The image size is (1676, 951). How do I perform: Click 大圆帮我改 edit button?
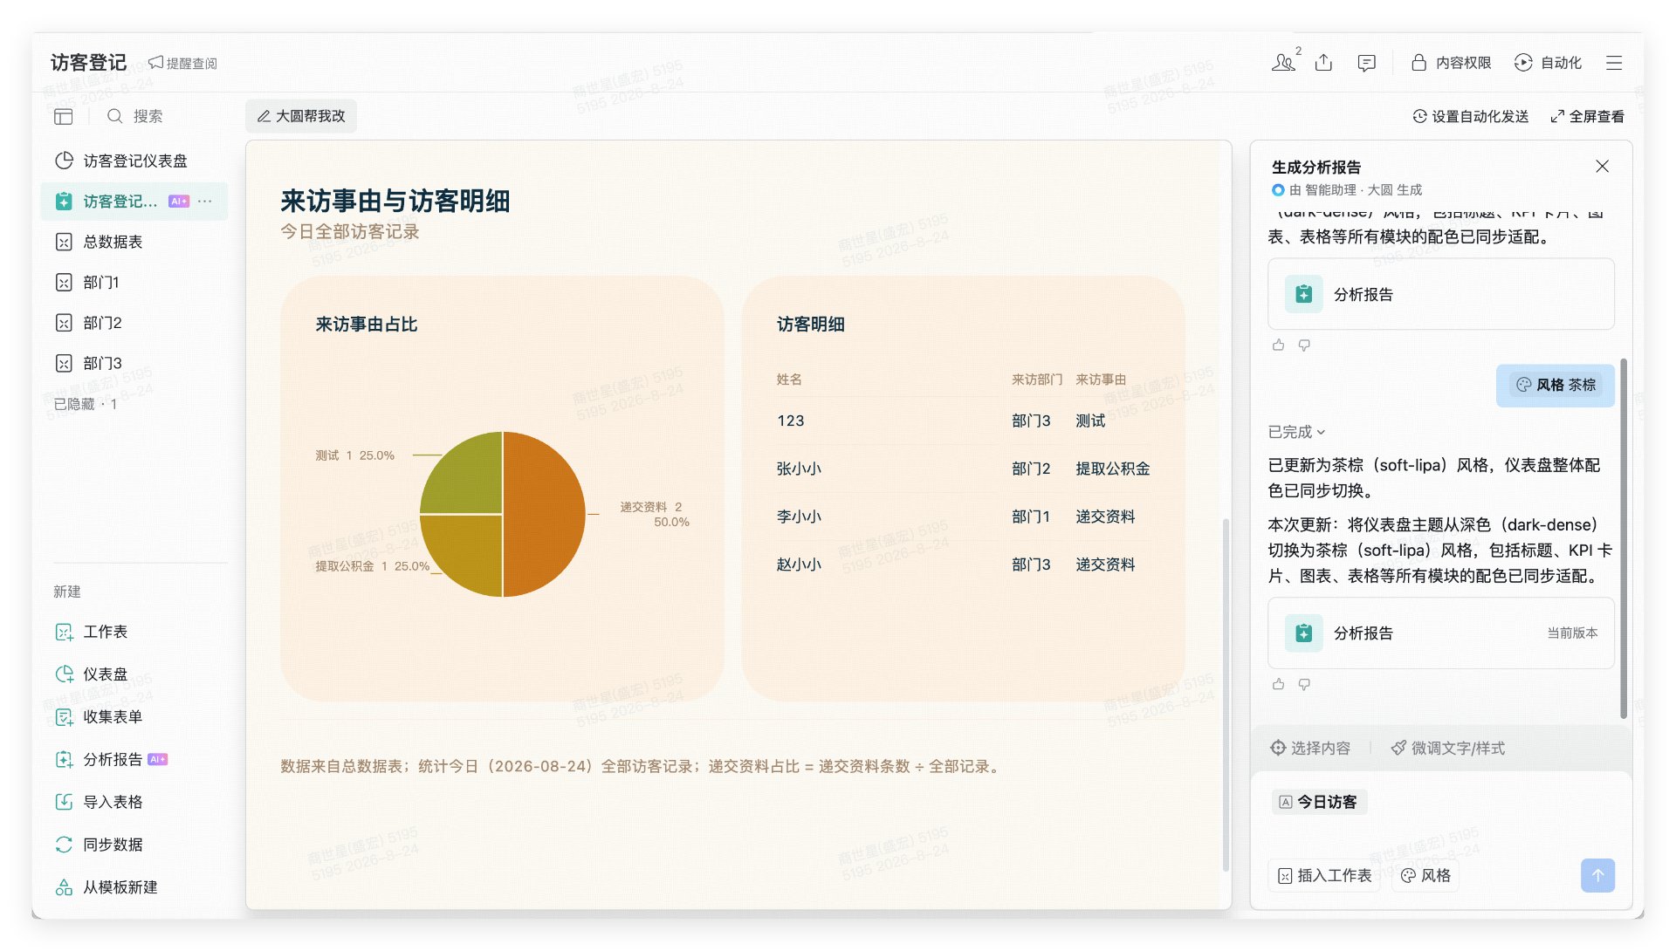coord(301,116)
